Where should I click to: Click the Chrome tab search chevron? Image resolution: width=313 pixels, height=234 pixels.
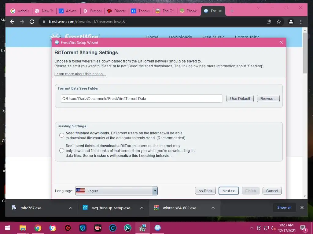258,8
